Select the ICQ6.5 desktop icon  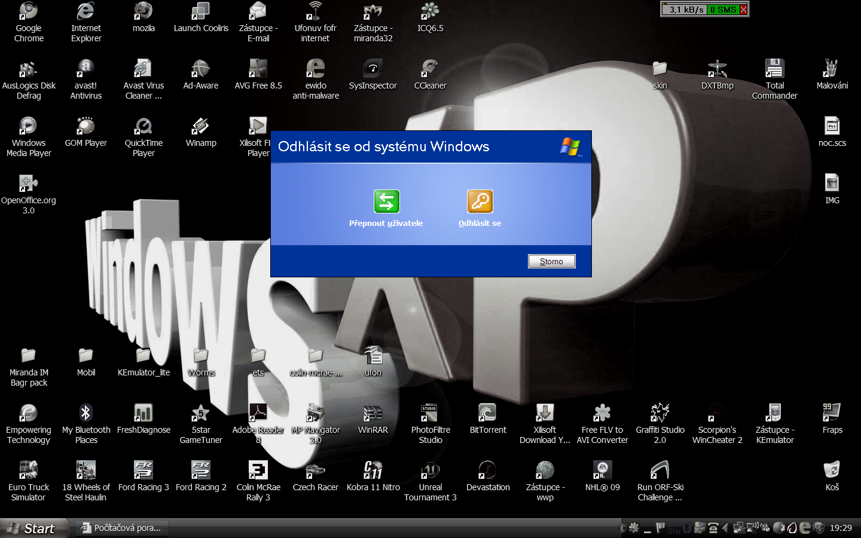[x=430, y=11]
